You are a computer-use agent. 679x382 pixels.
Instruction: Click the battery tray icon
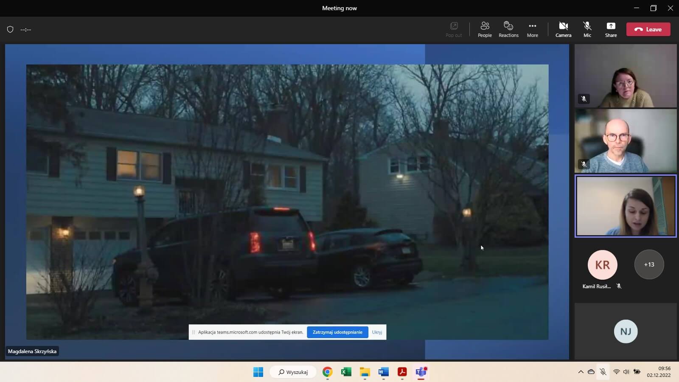(637, 372)
